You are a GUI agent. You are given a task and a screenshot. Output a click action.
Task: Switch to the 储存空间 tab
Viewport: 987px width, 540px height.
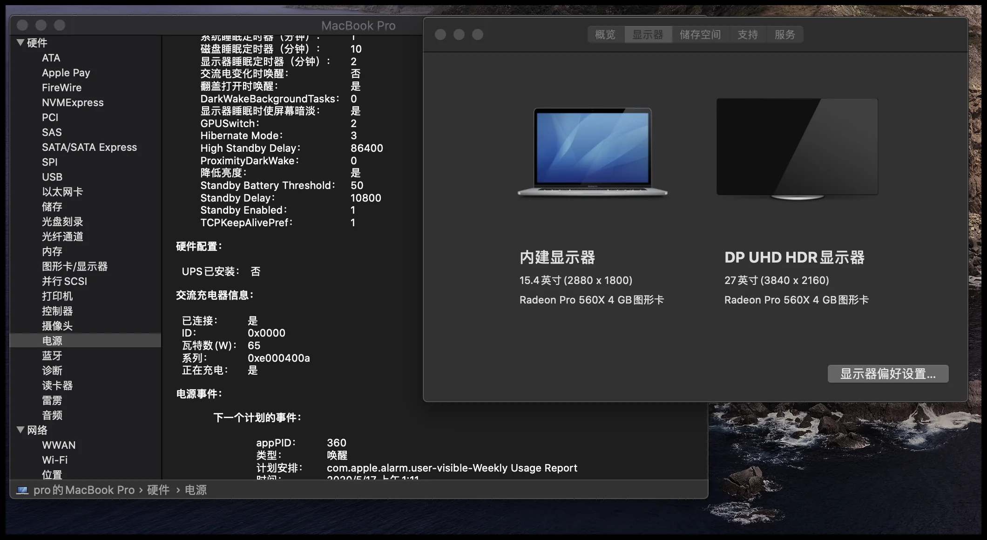(x=700, y=34)
